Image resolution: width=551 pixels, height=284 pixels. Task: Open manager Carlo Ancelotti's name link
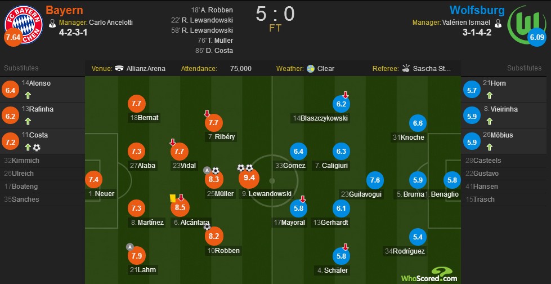click(111, 23)
